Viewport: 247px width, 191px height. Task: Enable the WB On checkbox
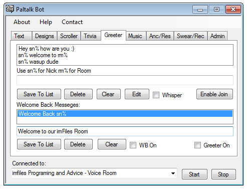coord(133,145)
